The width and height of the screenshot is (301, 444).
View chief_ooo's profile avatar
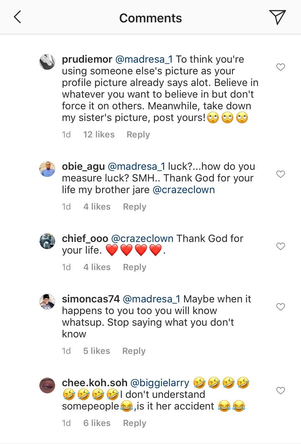click(x=47, y=241)
